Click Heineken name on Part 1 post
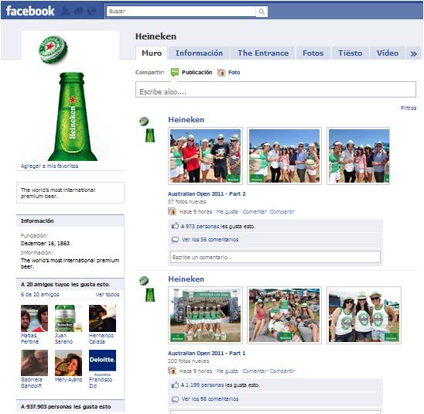This screenshot has width=424, height=414. click(x=186, y=279)
